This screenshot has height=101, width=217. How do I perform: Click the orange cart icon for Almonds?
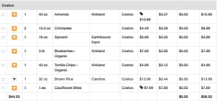pyautogui.click(x=14, y=14)
